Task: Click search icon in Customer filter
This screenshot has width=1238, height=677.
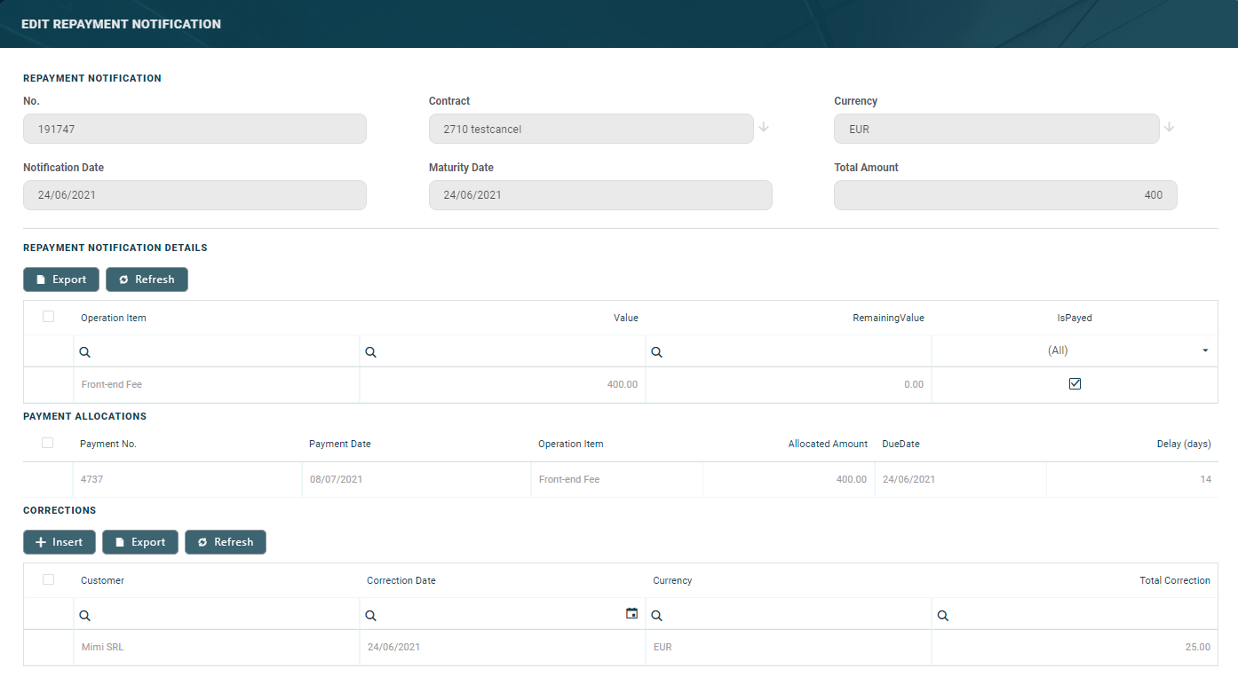Action: 85,616
